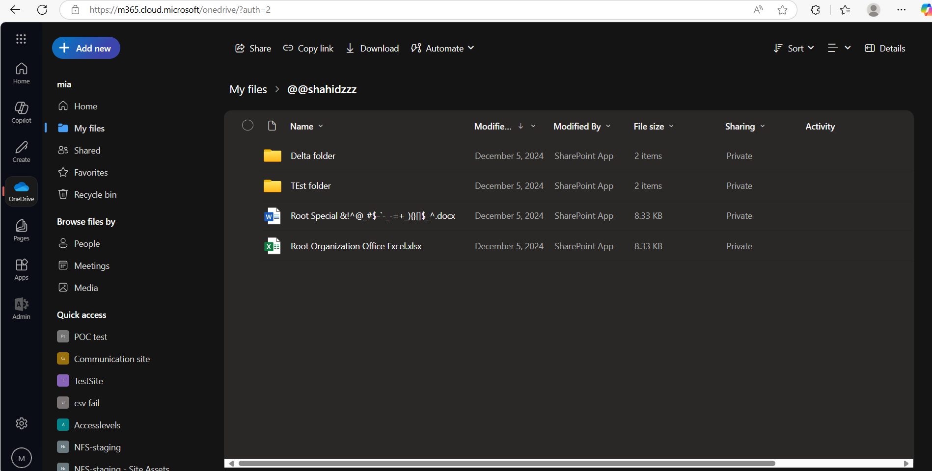Add this page to favorites star
The width and height of the screenshot is (932, 471).
click(x=783, y=10)
